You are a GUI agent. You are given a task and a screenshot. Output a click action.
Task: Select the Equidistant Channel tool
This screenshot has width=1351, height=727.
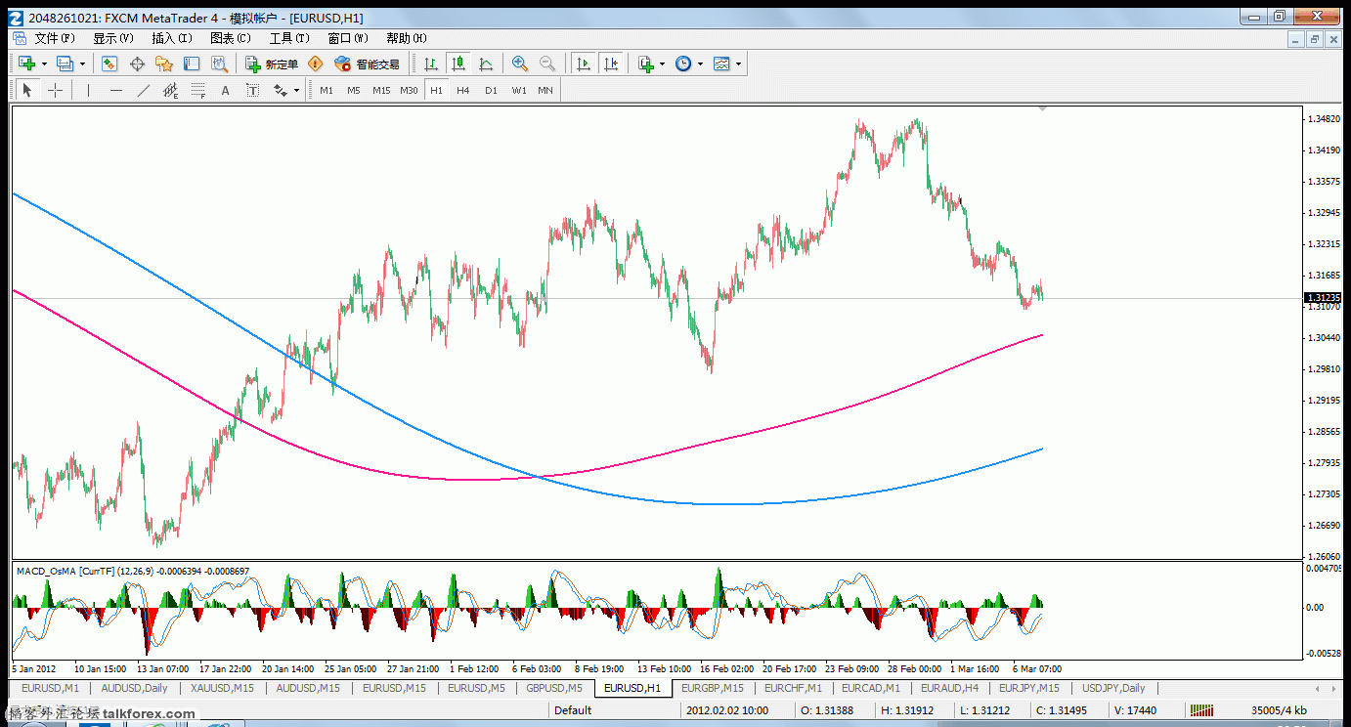pyautogui.click(x=171, y=90)
